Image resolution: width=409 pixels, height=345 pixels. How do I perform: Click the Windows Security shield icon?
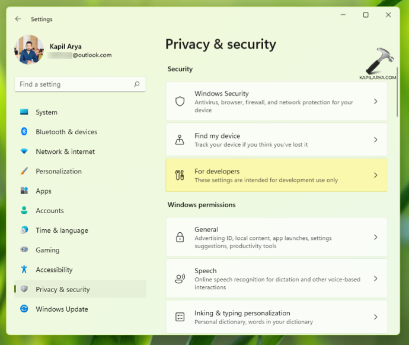coord(180,102)
